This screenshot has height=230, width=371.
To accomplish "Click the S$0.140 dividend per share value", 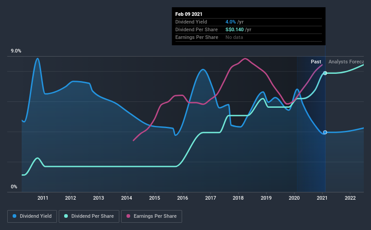I will (235, 29).
